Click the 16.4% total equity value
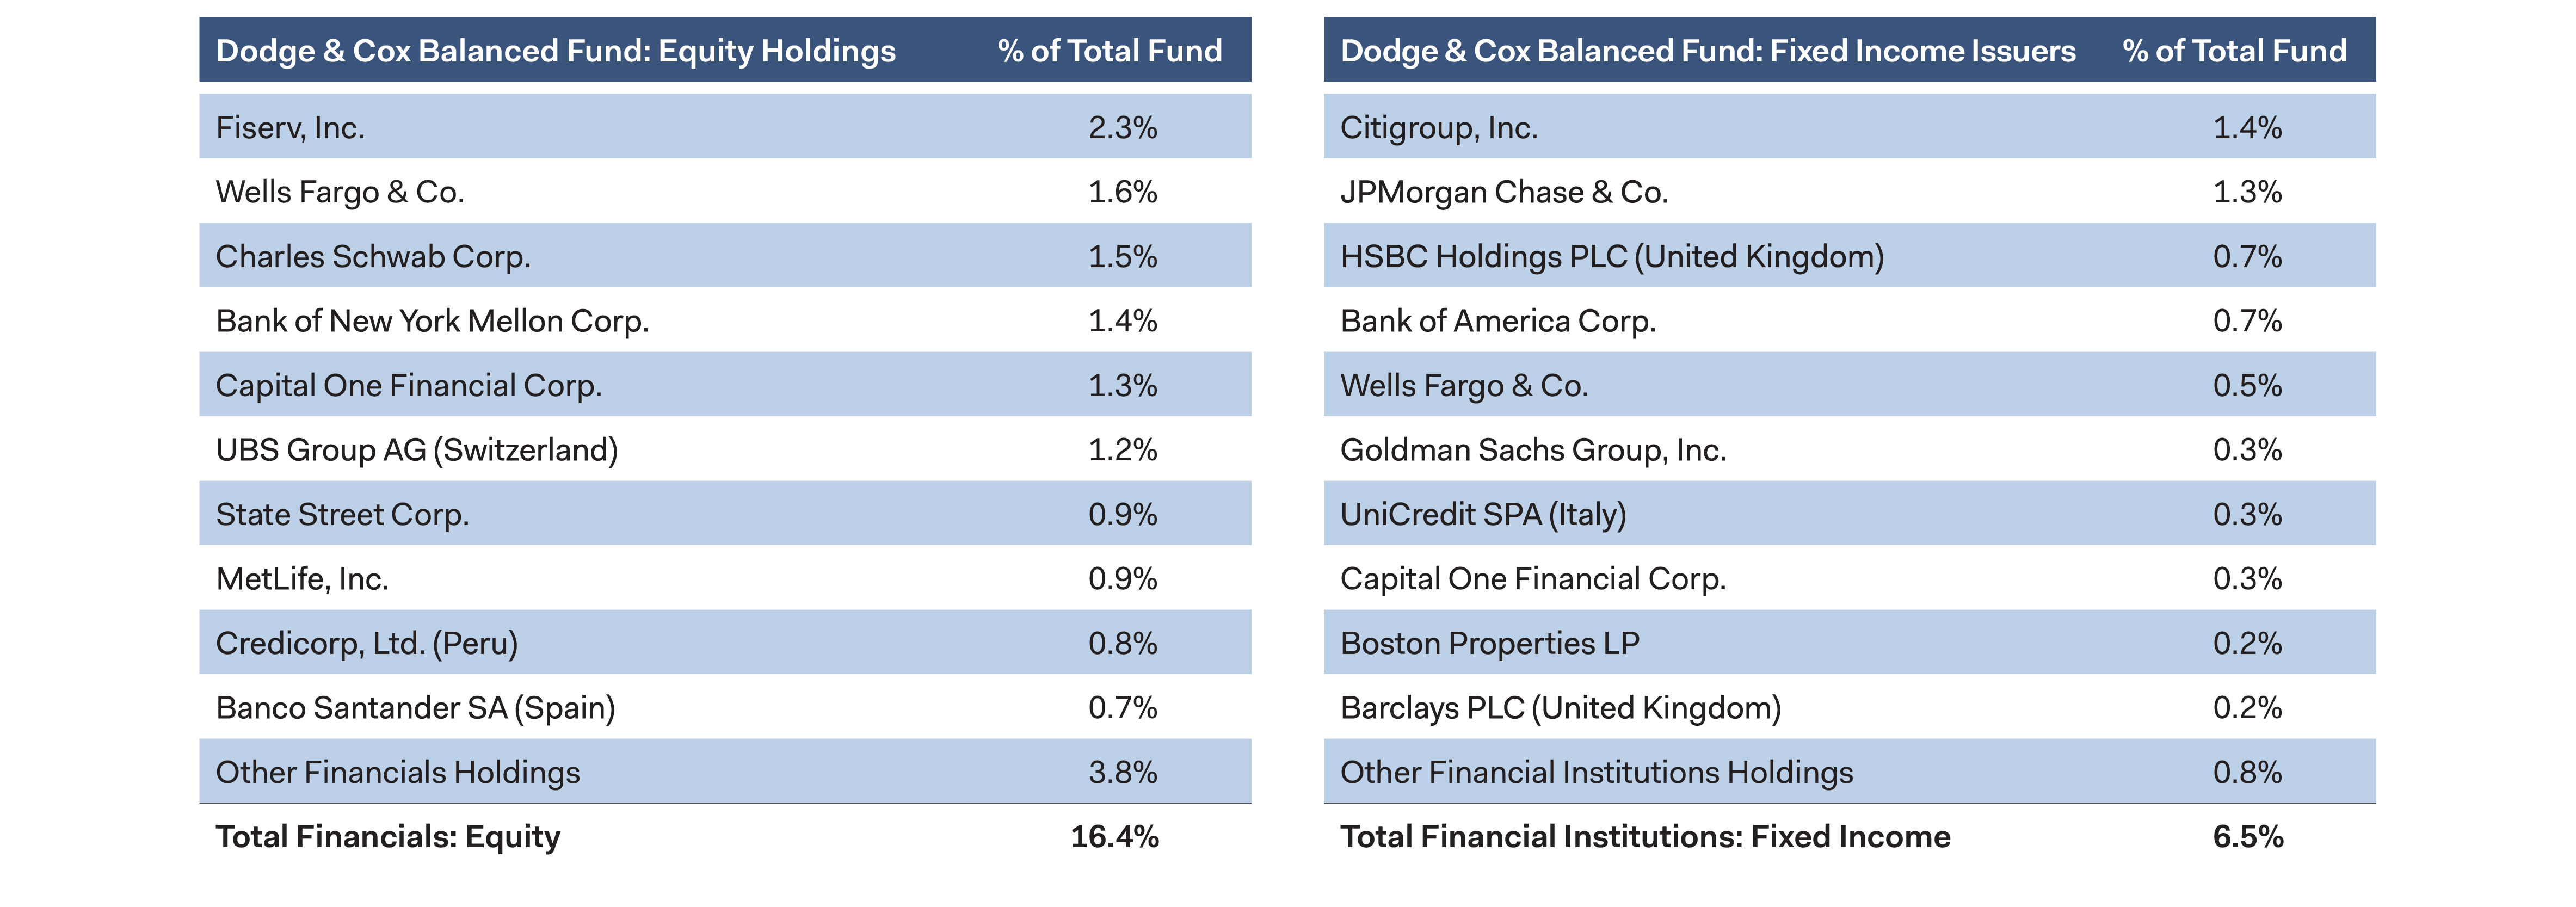Screen dimensions: 2576x907 point(1114,837)
